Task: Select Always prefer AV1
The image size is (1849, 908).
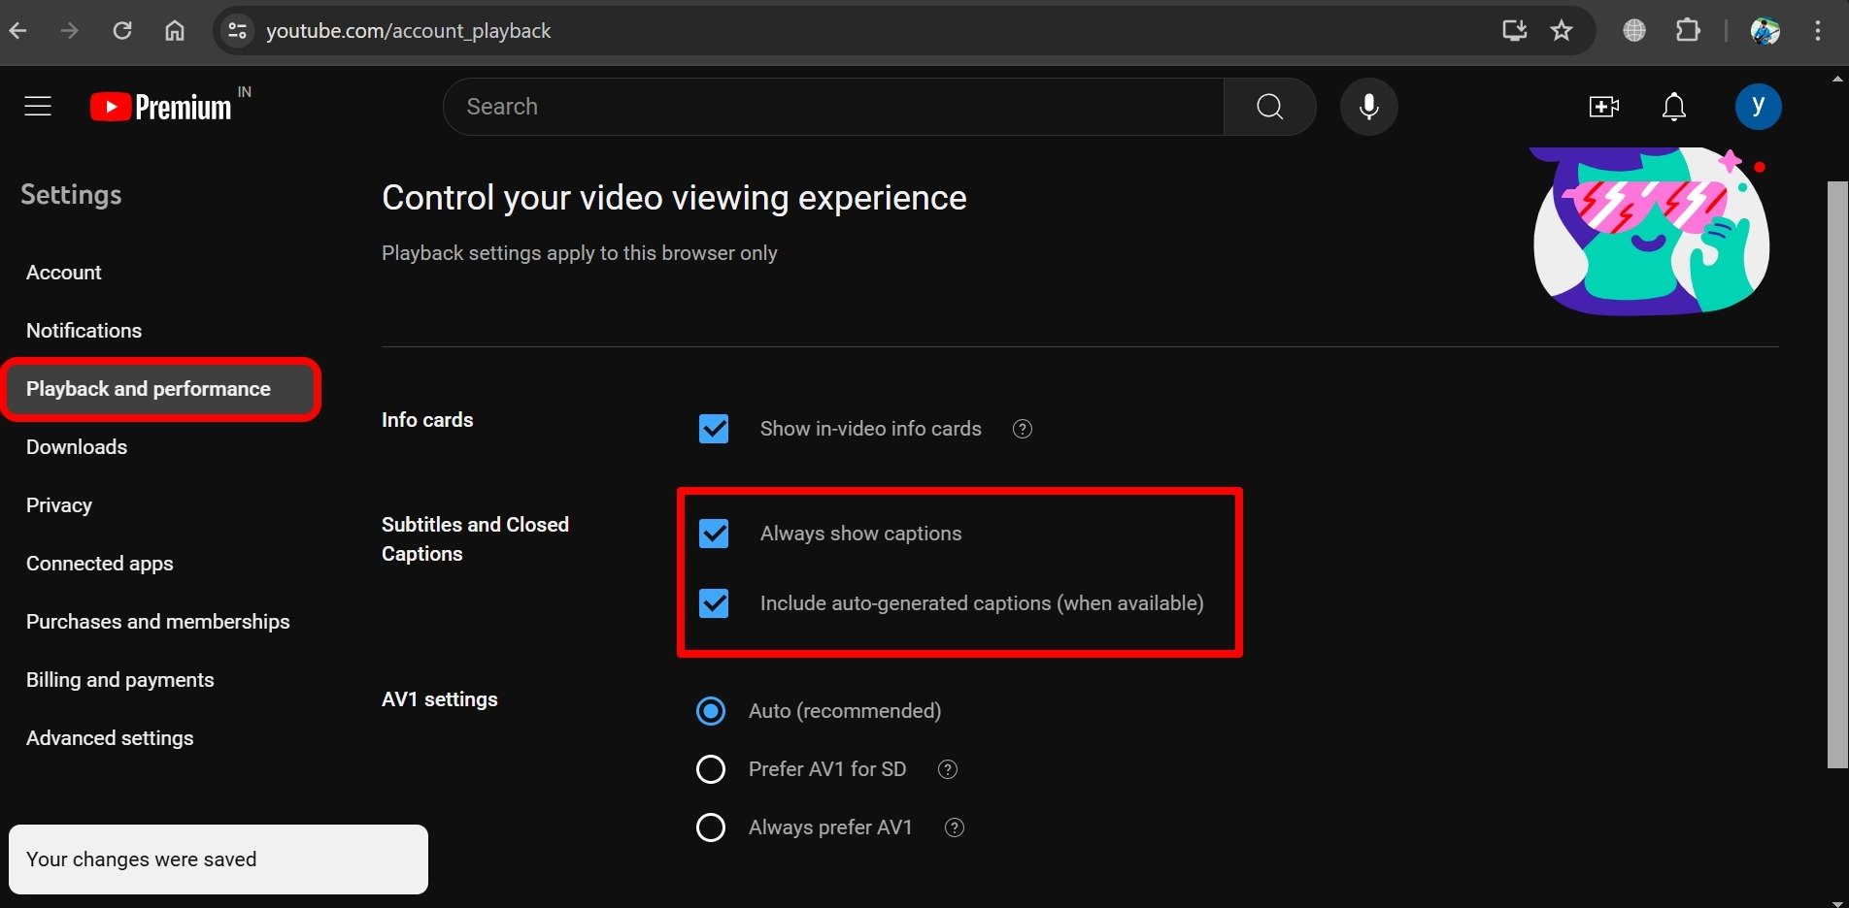Action: click(x=711, y=827)
